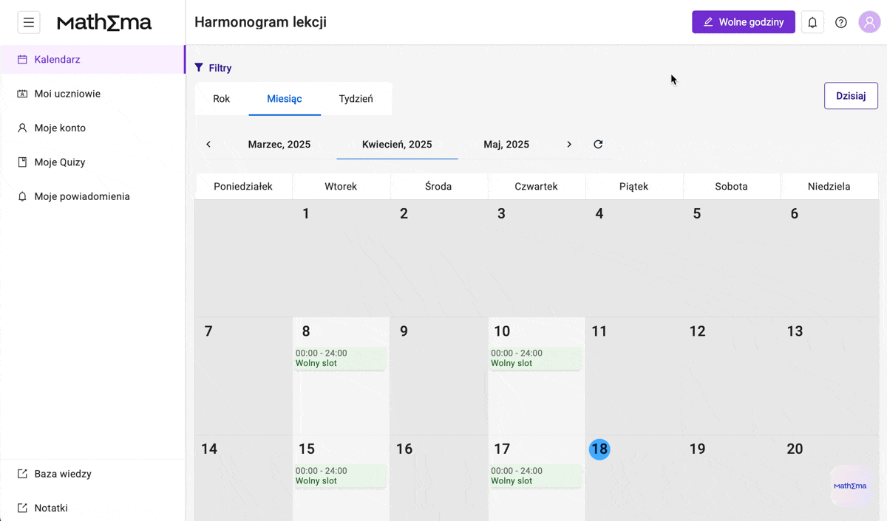Open the floating MathΣma chat widget
This screenshot has width=887, height=521.
(x=850, y=486)
